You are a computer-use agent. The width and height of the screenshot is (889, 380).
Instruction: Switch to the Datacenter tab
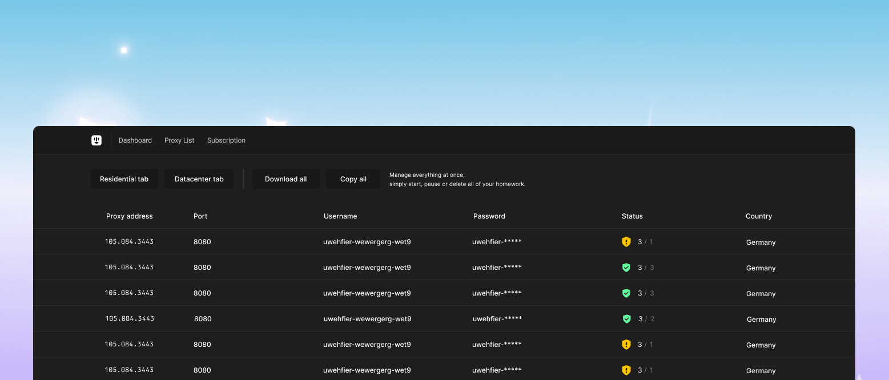(x=199, y=179)
